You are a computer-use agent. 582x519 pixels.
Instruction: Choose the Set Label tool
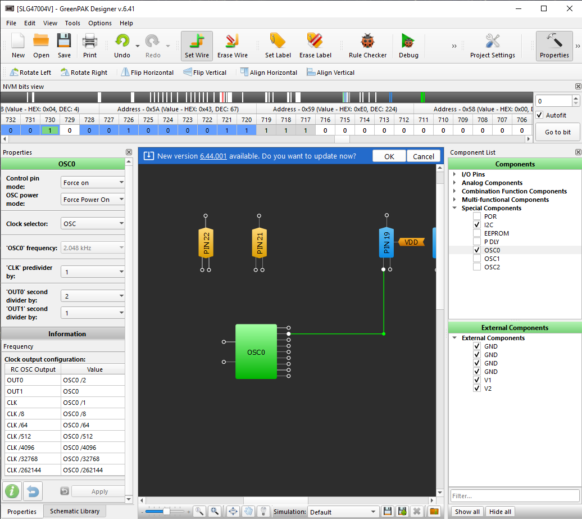[278, 46]
